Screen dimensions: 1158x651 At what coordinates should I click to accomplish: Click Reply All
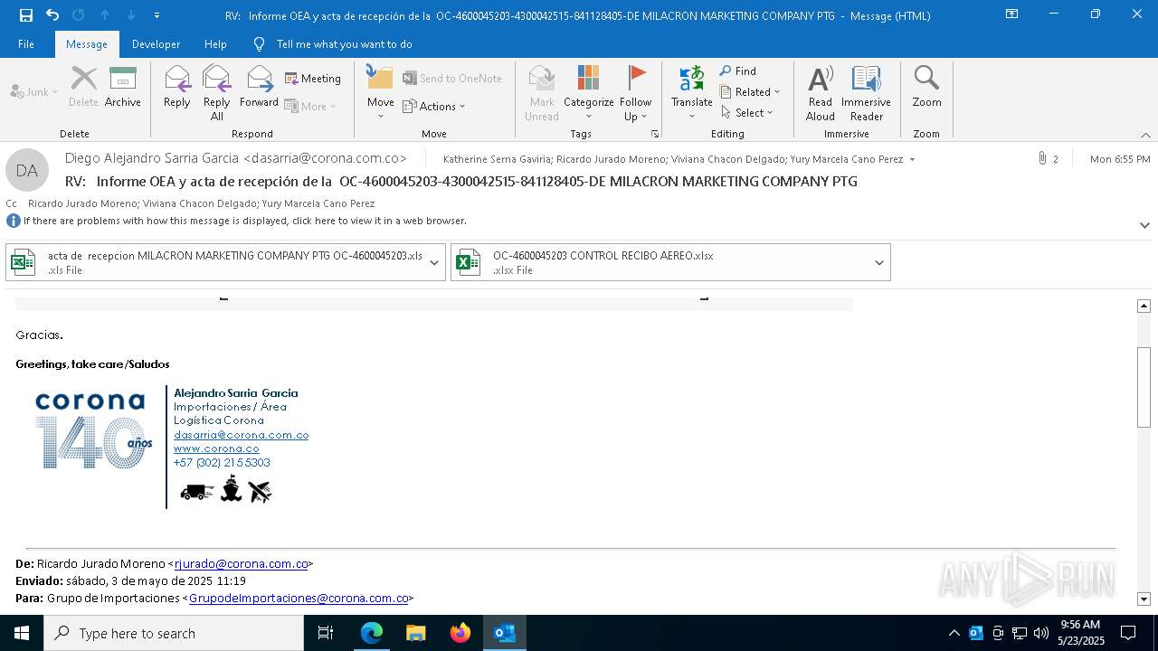click(217, 93)
